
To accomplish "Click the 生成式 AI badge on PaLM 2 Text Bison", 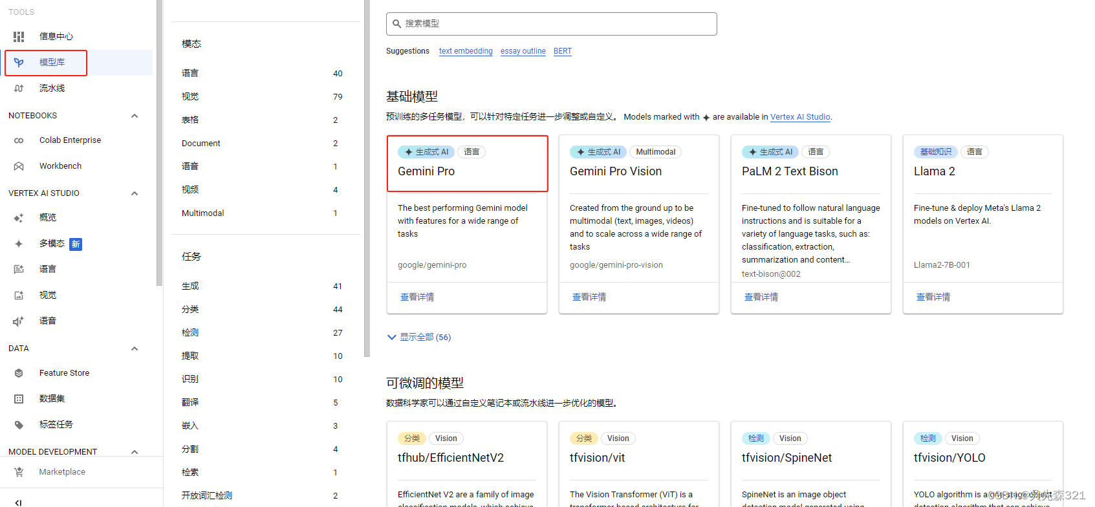I will click(770, 152).
